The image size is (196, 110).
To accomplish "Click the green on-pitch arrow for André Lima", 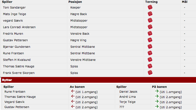I will pyautogui.click(x=157, y=96).
